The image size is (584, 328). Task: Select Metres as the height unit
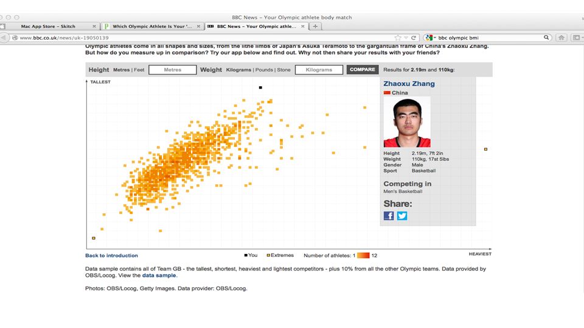pos(122,70)
